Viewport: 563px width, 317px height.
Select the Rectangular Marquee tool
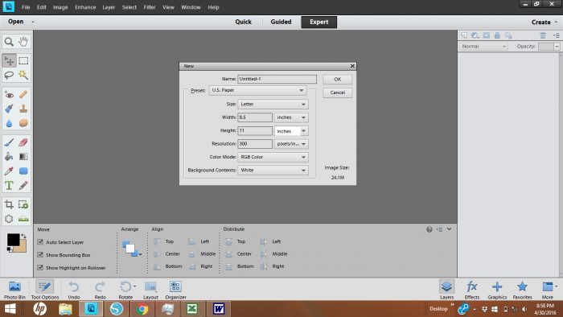tap(23, 60)
